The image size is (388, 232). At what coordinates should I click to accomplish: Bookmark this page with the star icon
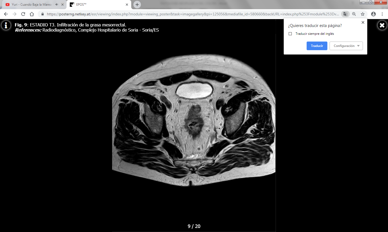tap(363, 14)
